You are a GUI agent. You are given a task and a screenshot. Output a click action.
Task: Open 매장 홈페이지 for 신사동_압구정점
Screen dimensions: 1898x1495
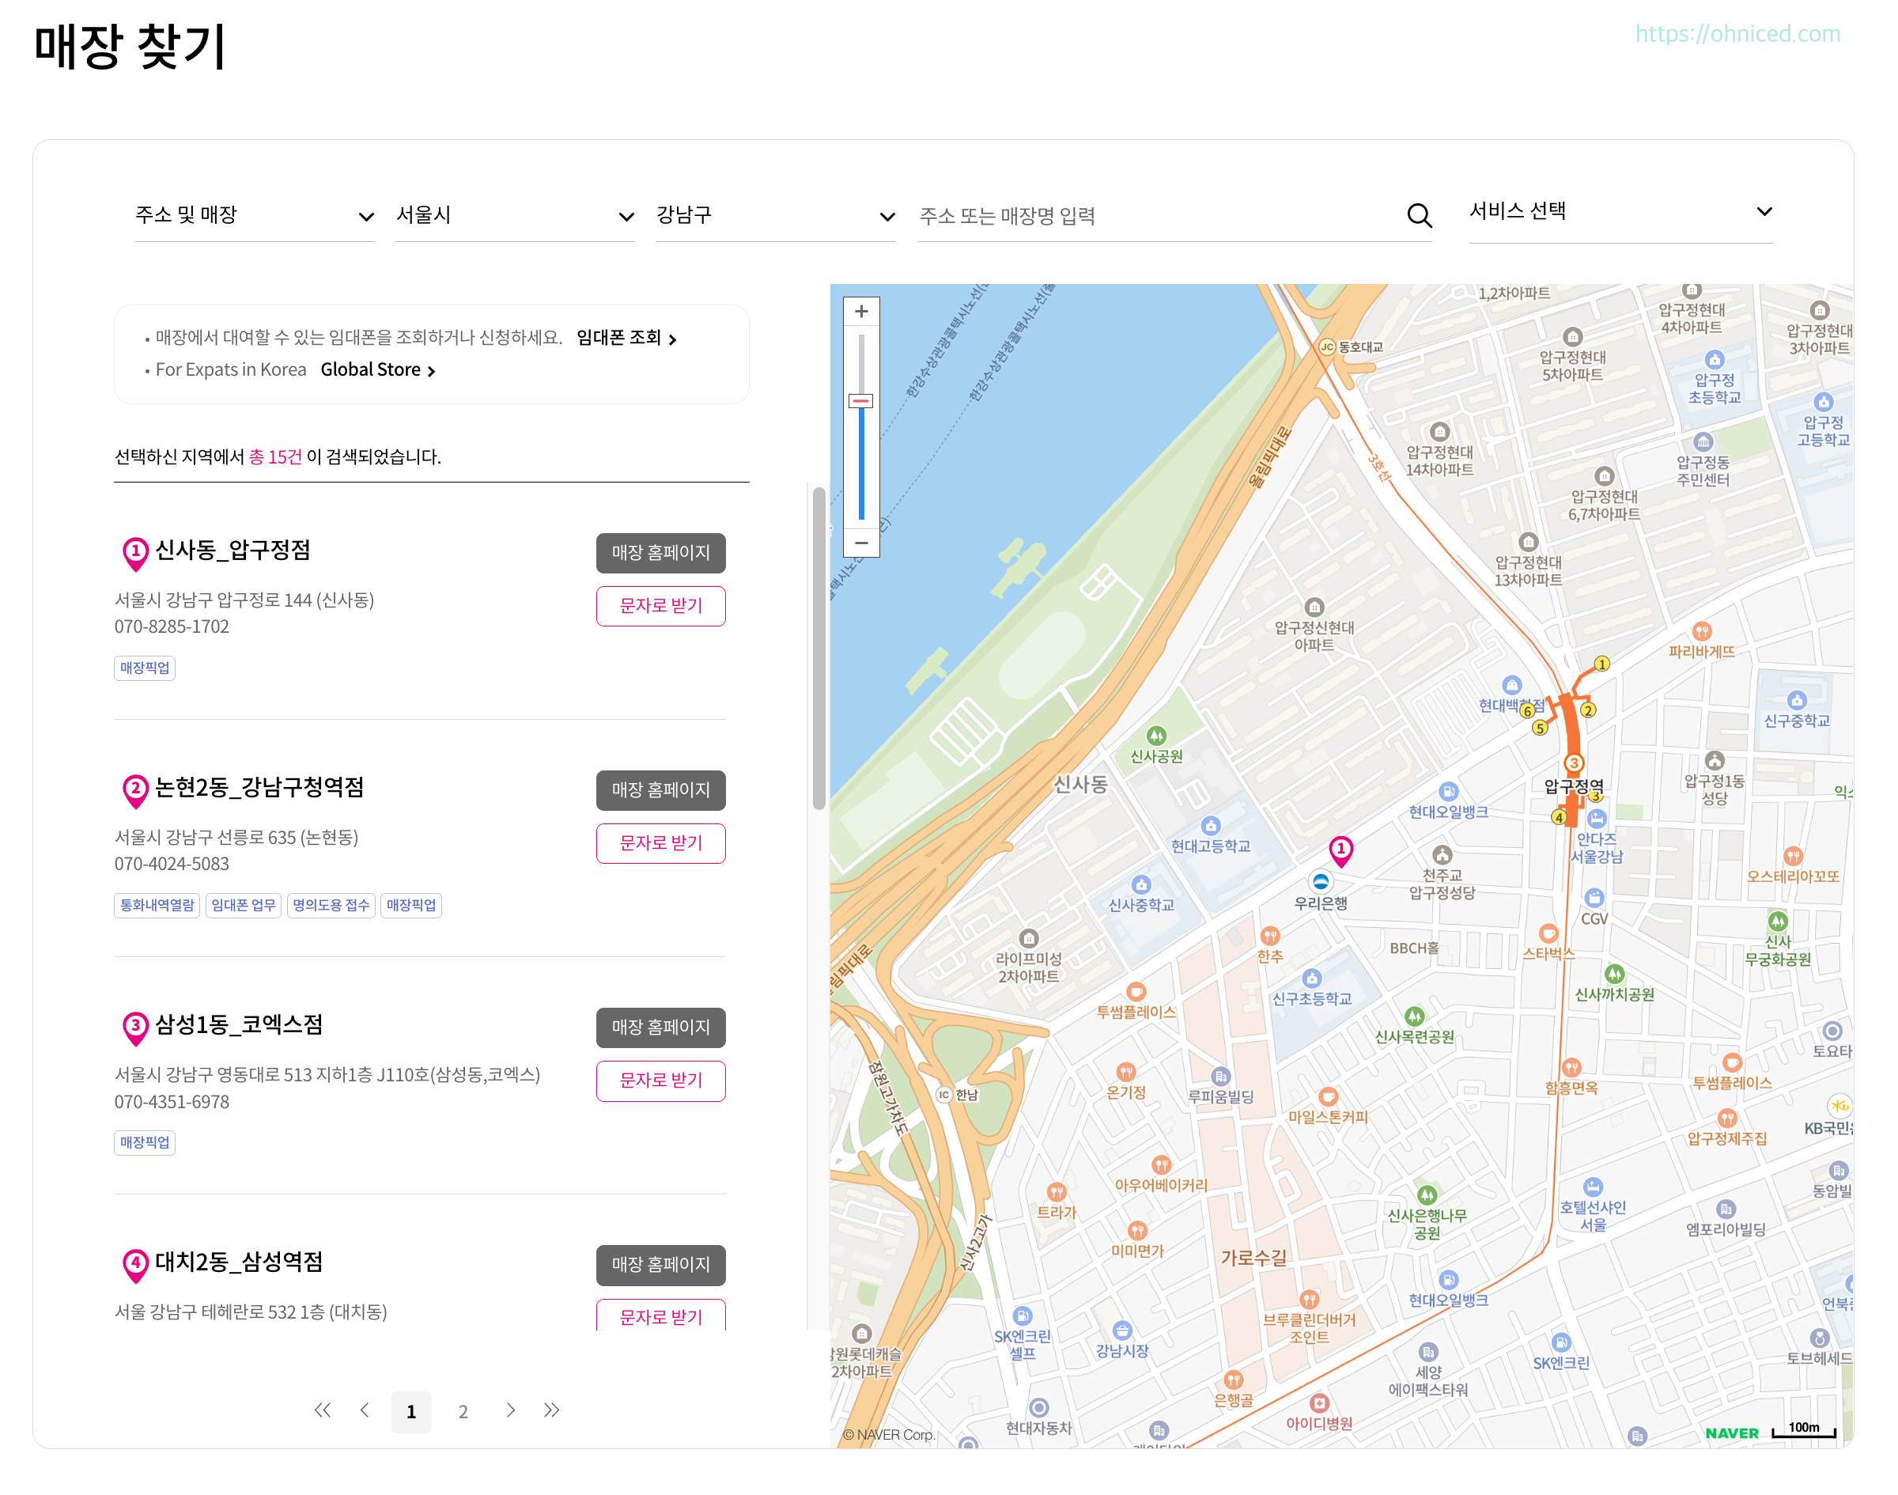(660, 553)
